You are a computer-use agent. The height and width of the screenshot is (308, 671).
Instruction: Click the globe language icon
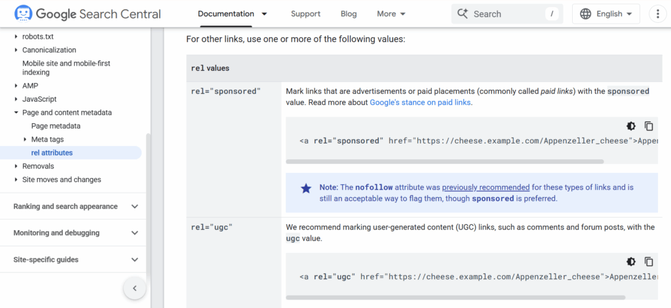(x=585, y=14)
